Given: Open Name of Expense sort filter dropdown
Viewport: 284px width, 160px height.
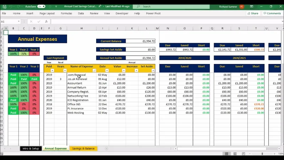Looking at the screenshot, I should click(94, 70).
